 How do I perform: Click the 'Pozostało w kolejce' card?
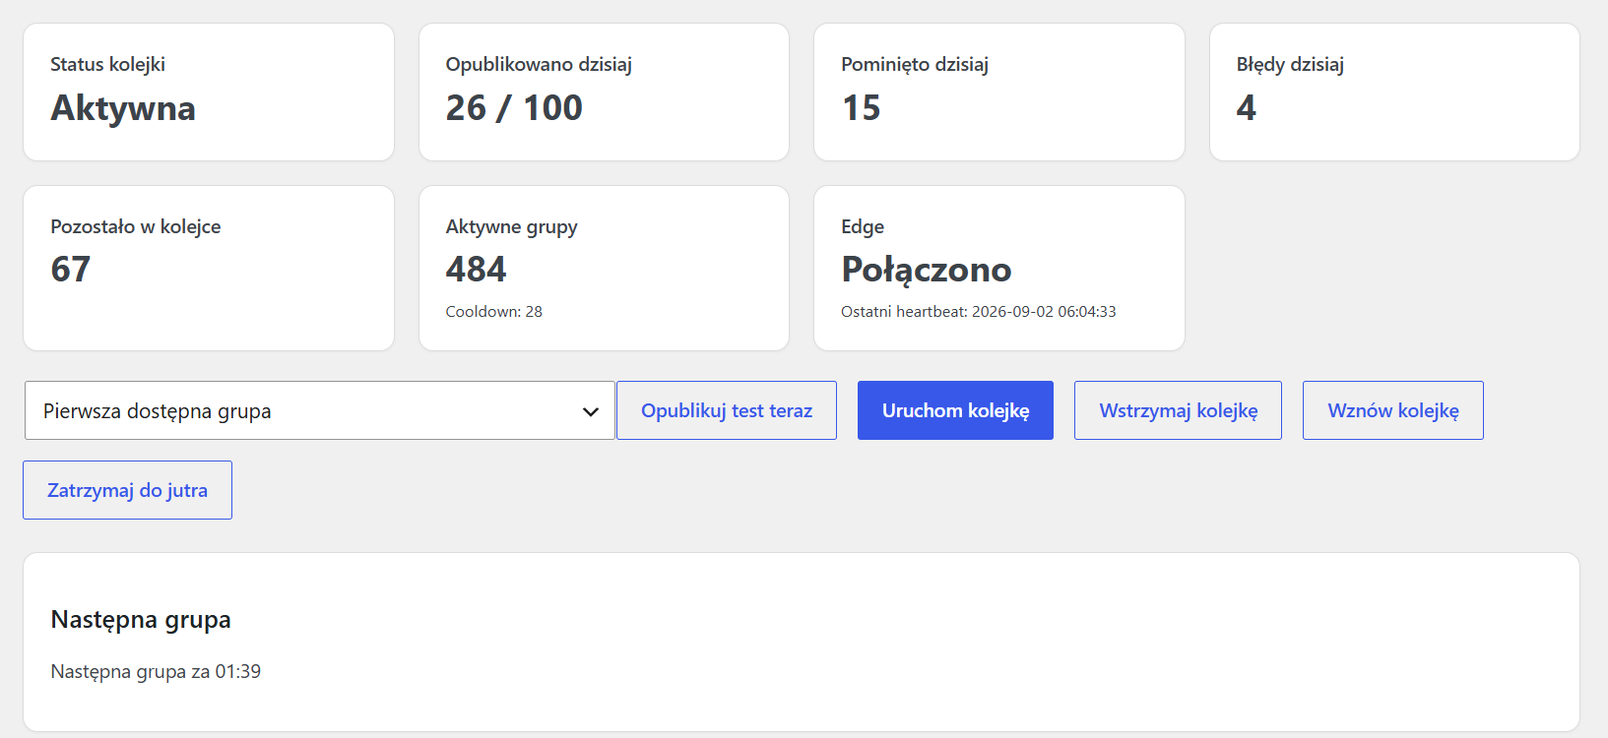209,268
